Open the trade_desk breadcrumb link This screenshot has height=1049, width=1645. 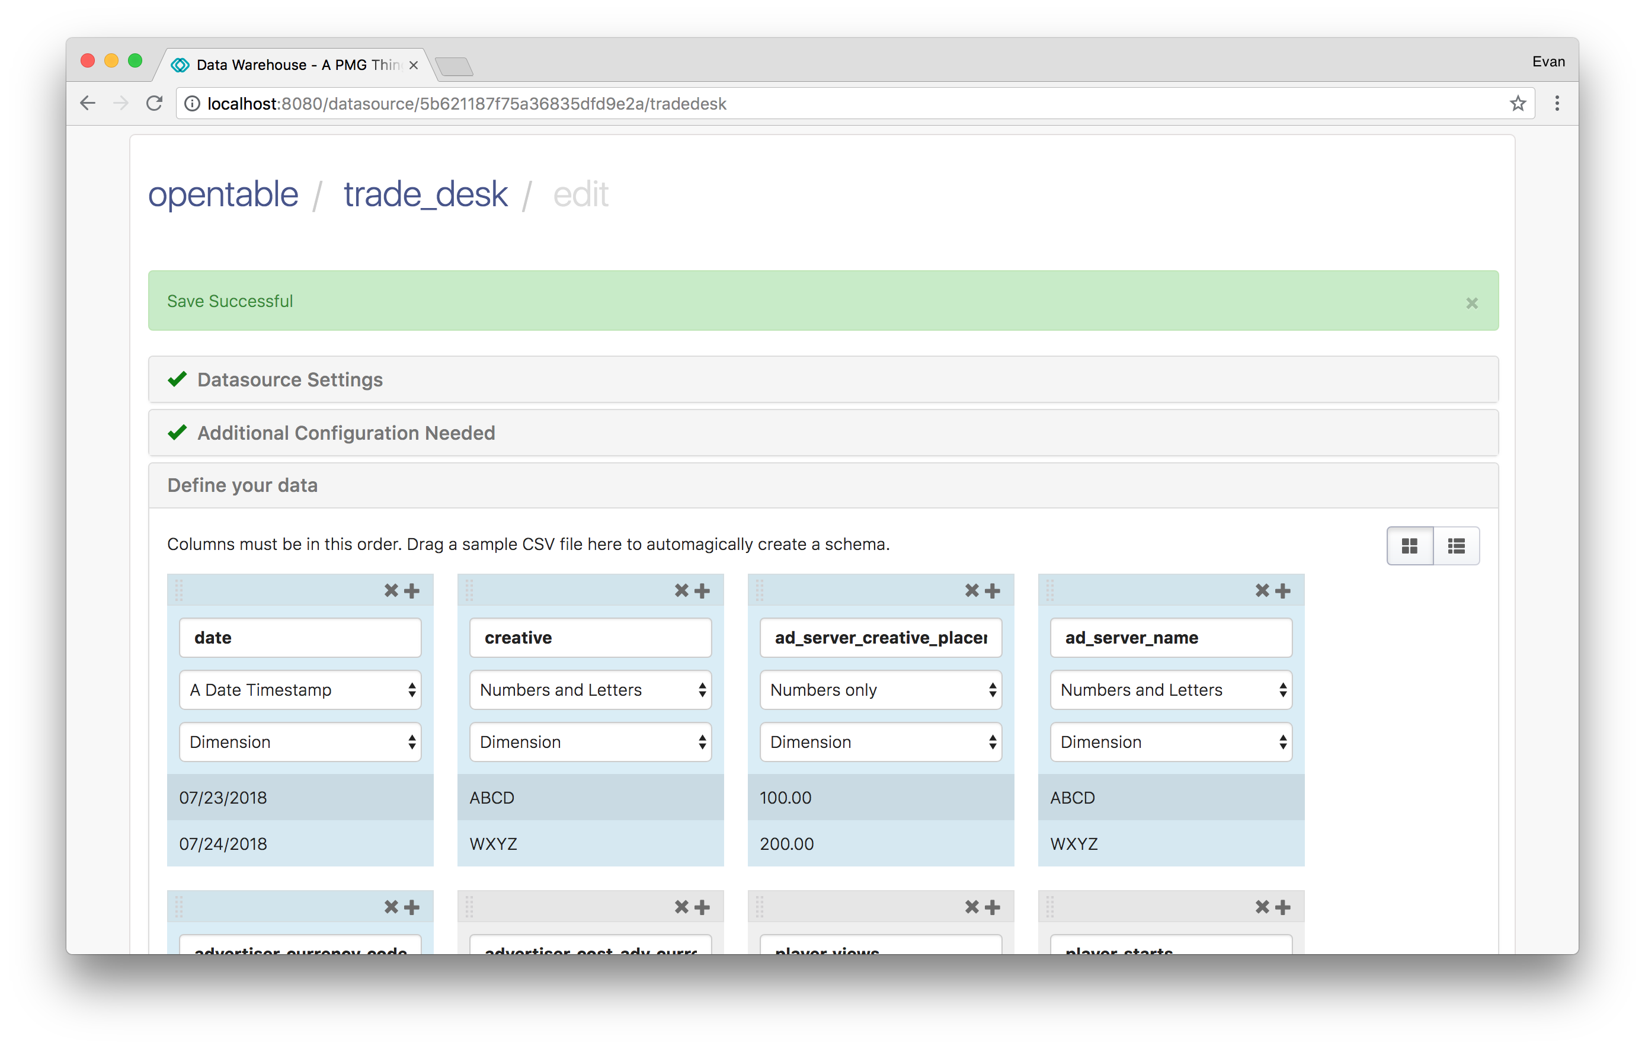[425, 194]
